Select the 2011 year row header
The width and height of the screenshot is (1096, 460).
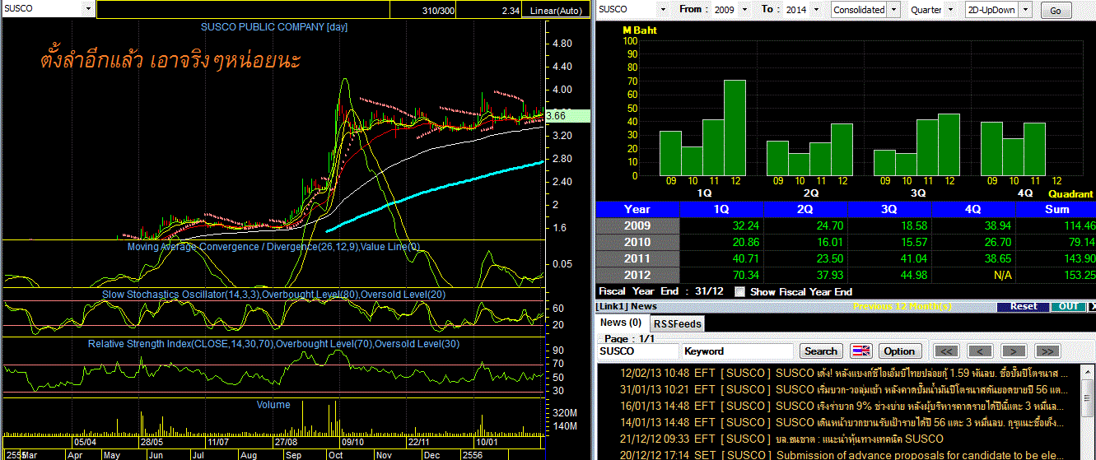pyautogui.click(x=637, y=258)
